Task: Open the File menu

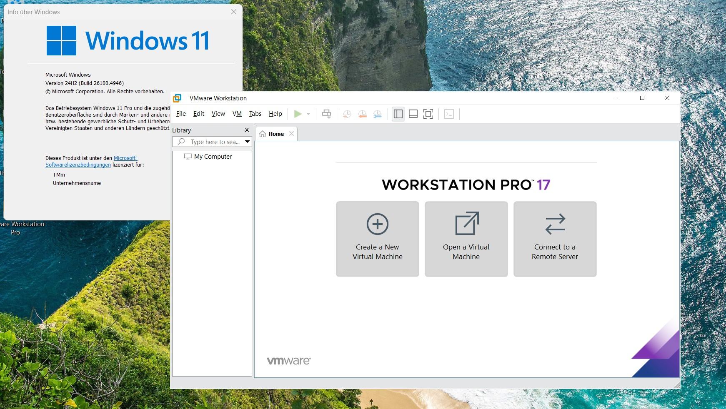Action: 181,114
